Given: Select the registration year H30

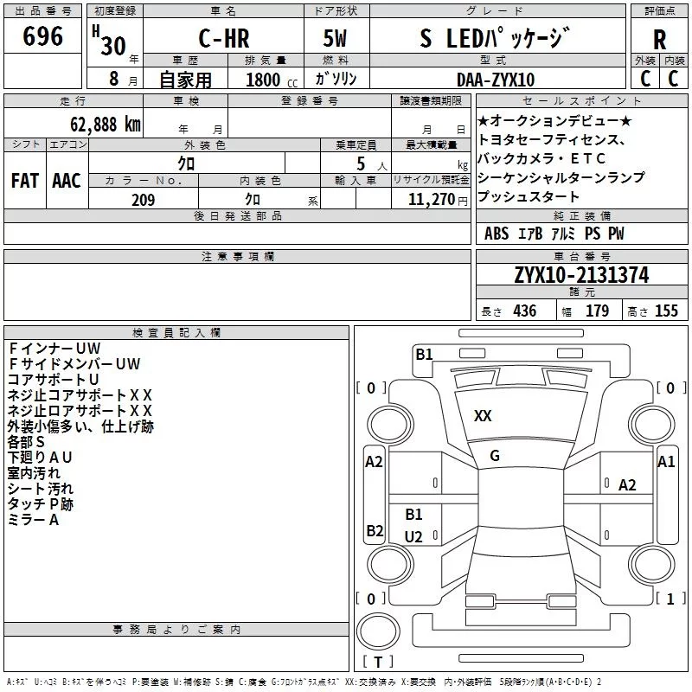Looking at the screenshot, I should pyautogui.click(x=111, y=42).
